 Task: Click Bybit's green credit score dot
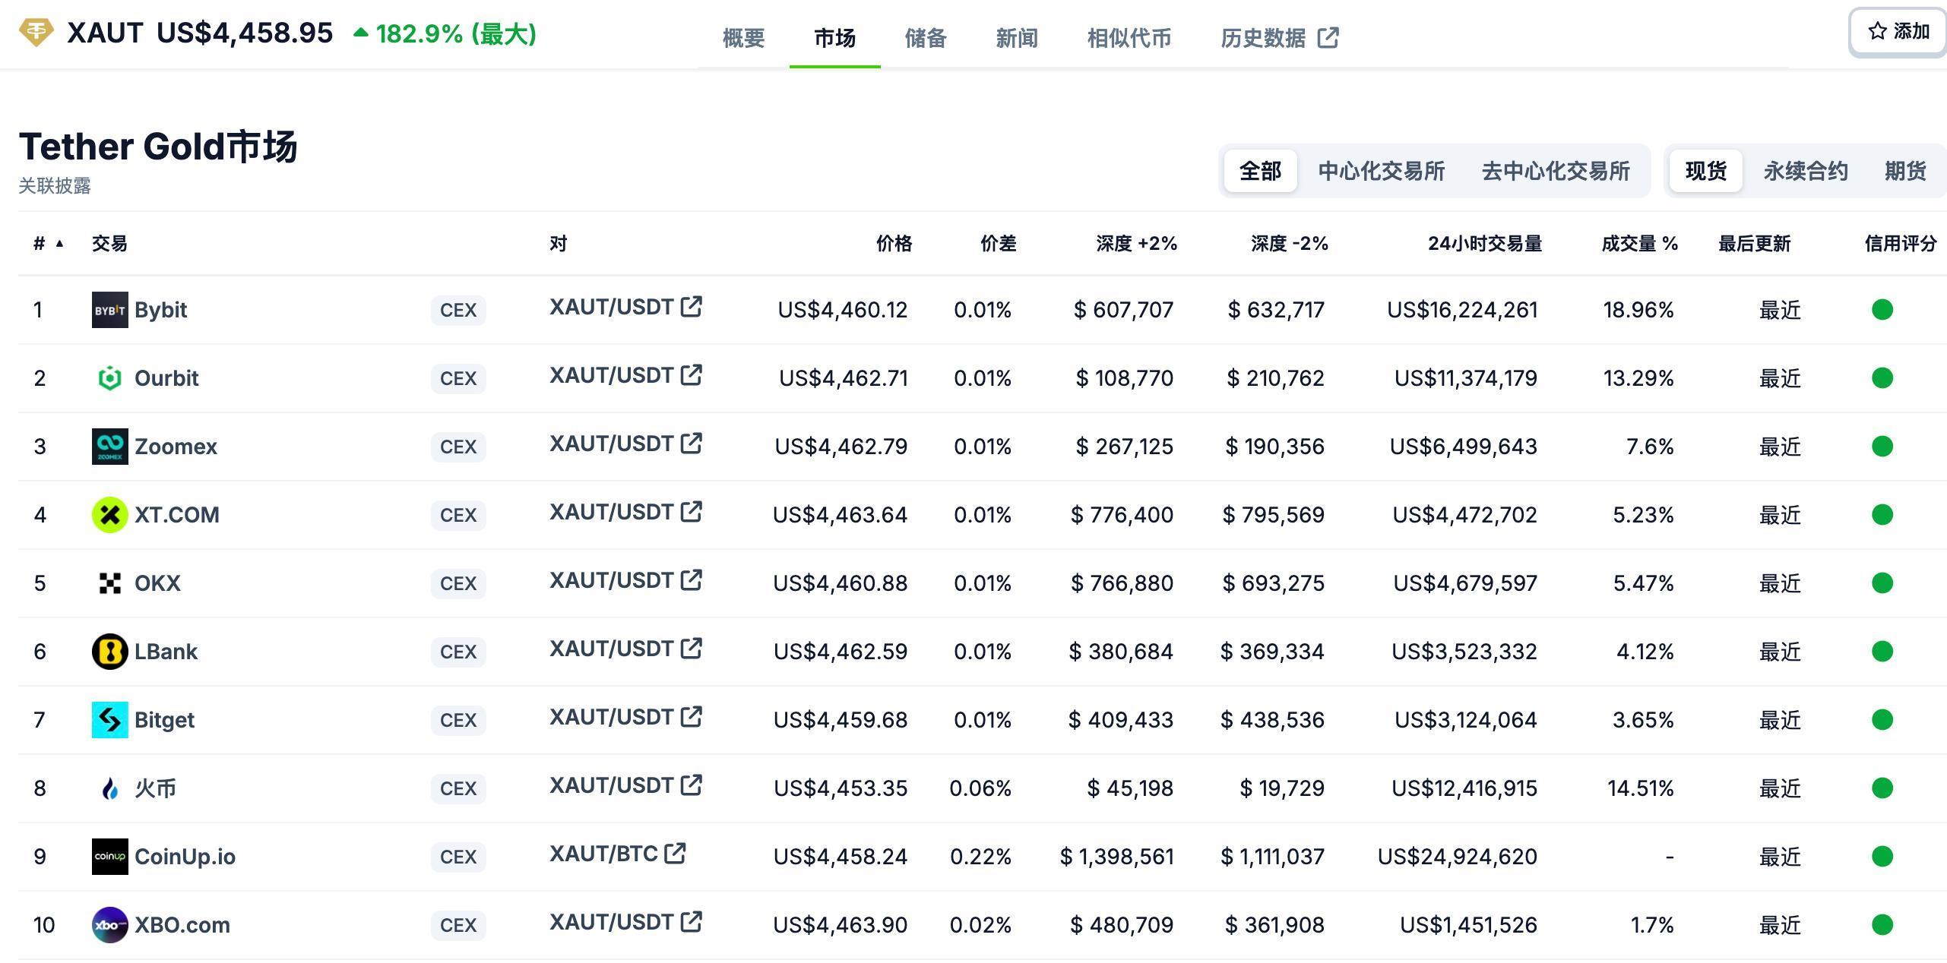point(1882,309)
